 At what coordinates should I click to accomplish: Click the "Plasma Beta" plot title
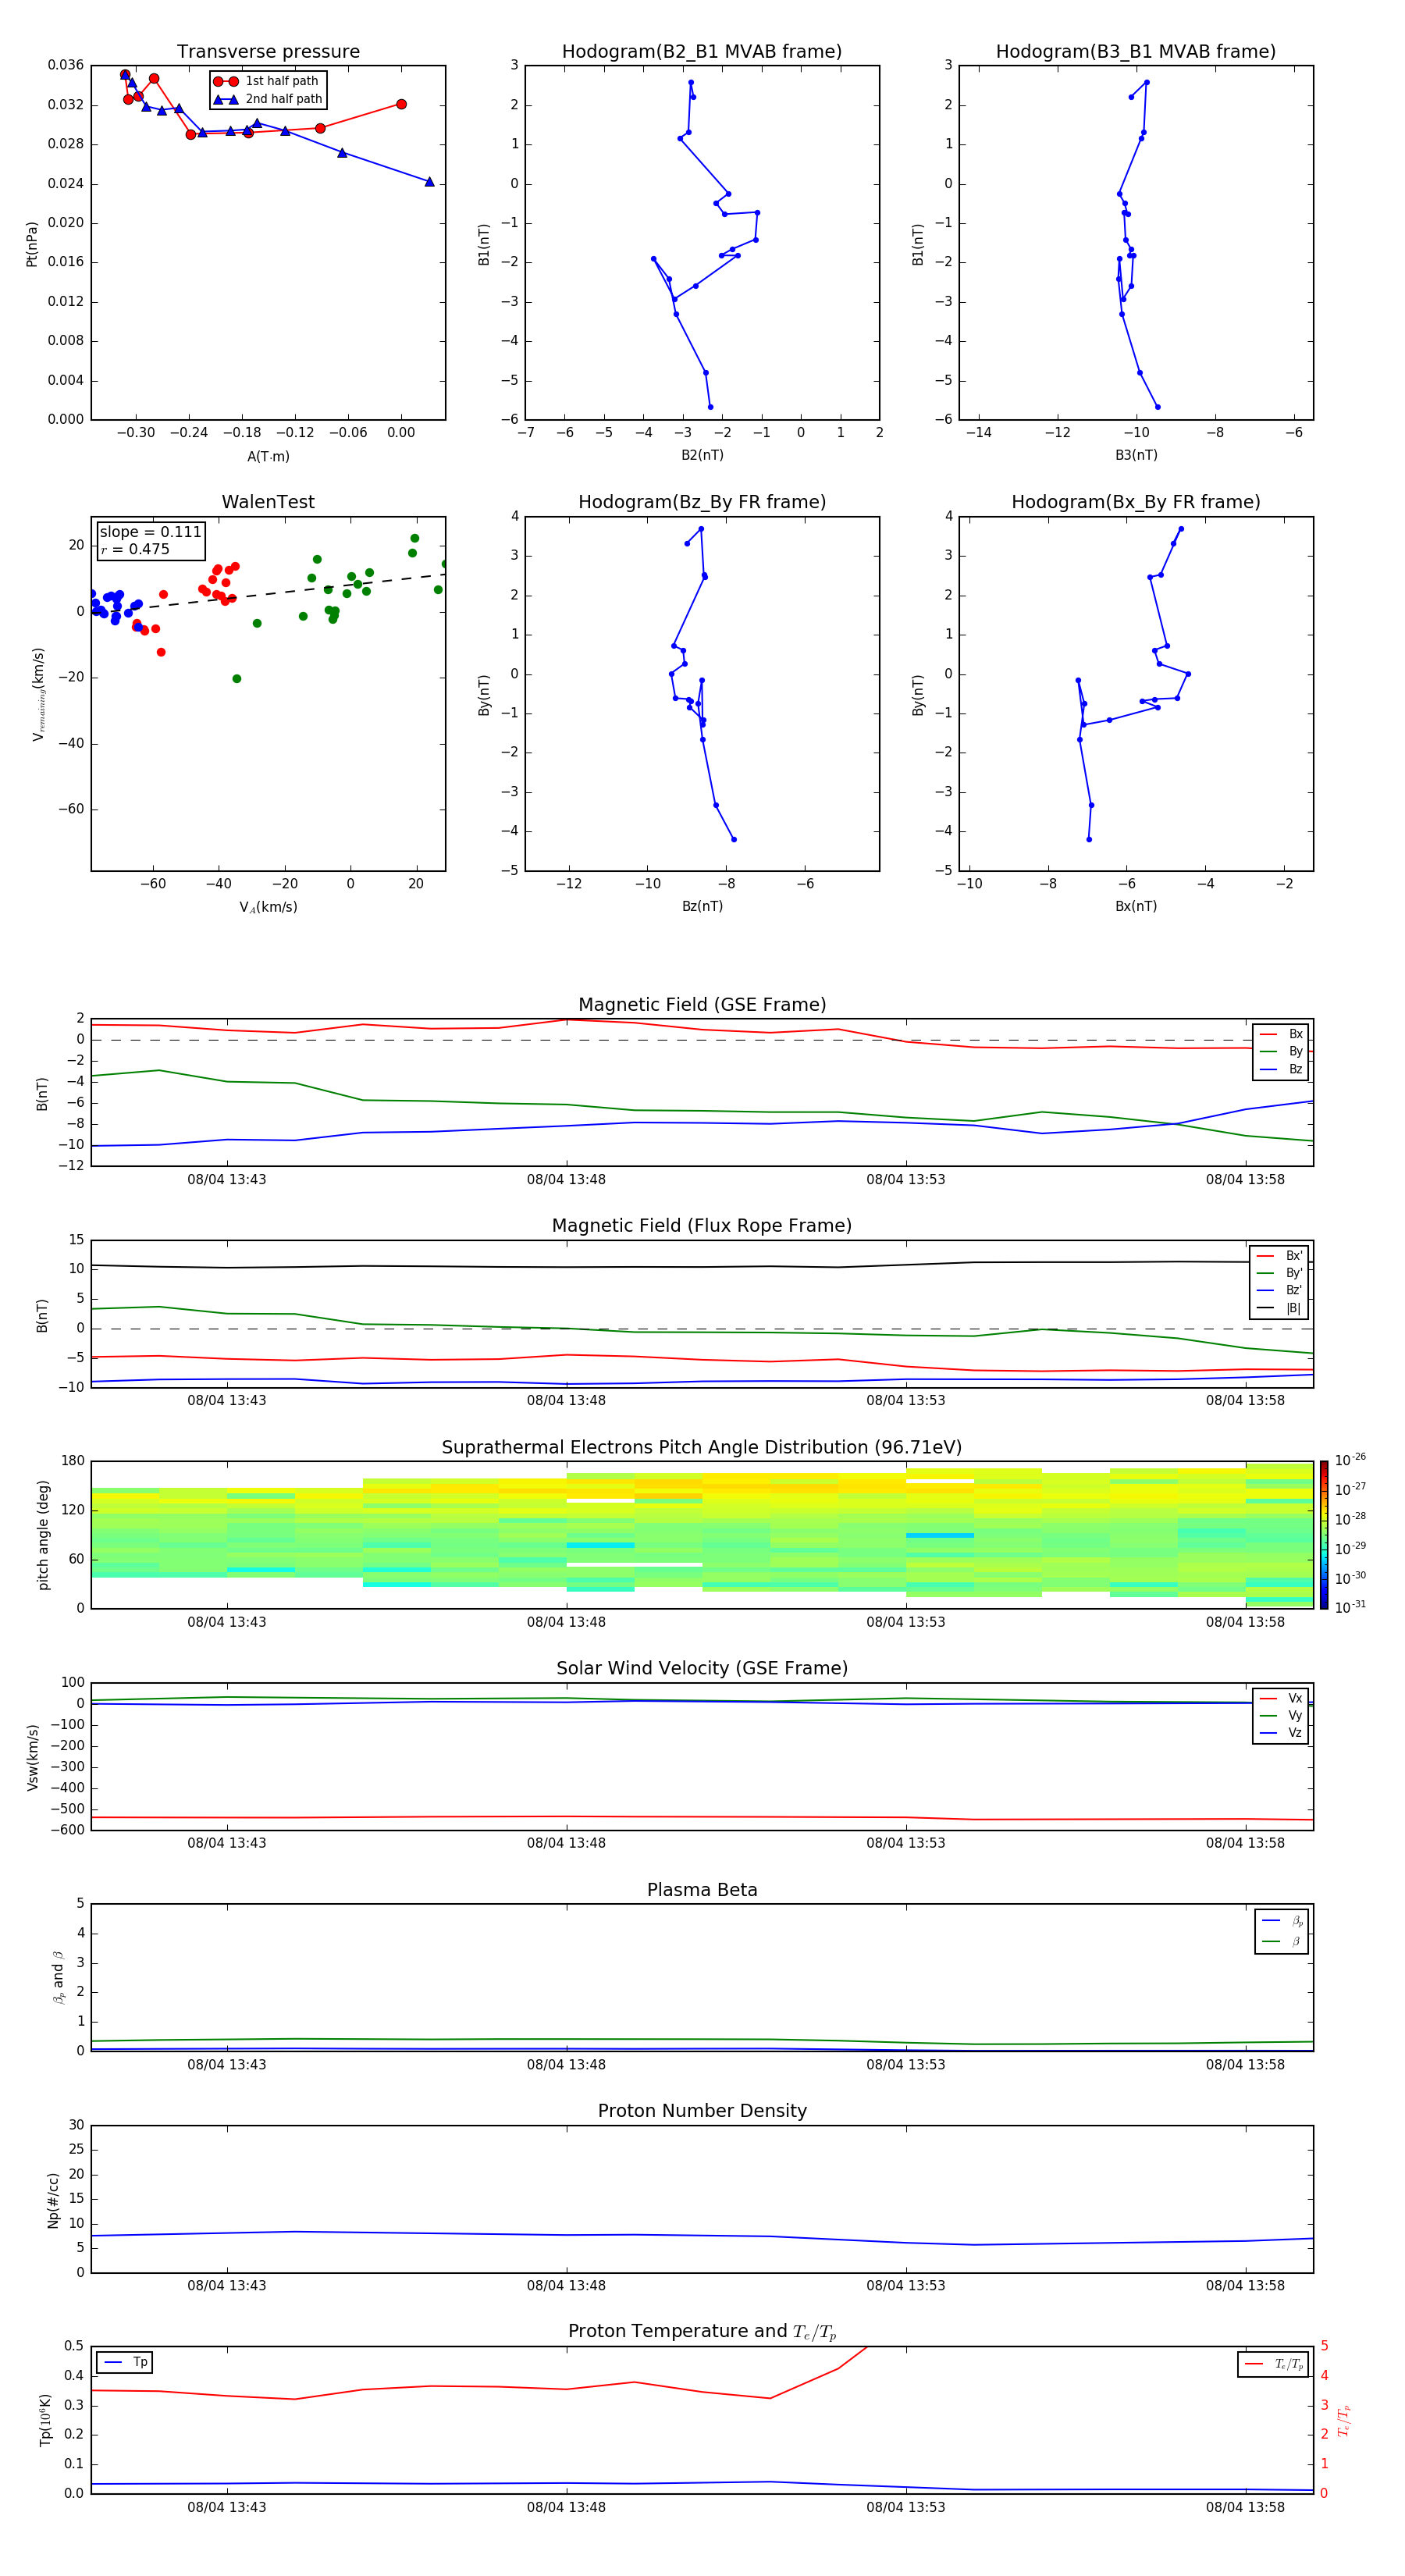(x=702, y=1890)
